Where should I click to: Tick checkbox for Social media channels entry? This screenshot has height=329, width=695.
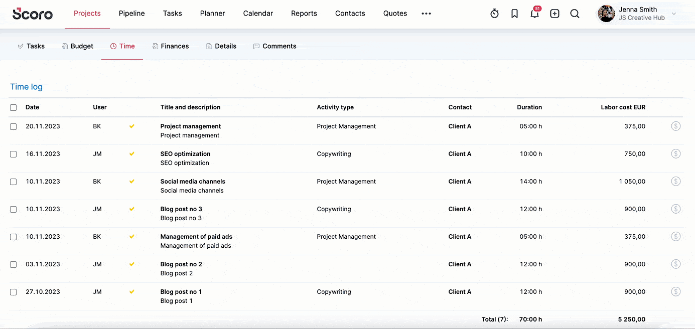click(x=14, y=182)
